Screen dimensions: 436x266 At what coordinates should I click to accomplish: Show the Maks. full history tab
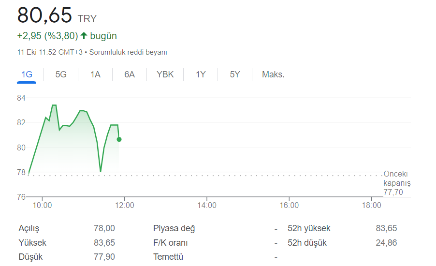pyautogui.click(x=273, y=74)
